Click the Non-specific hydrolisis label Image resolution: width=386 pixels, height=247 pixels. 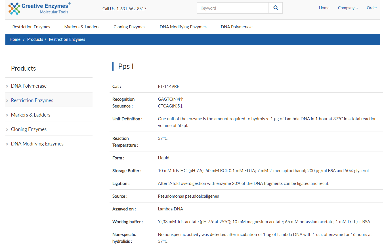coord(124,238)
